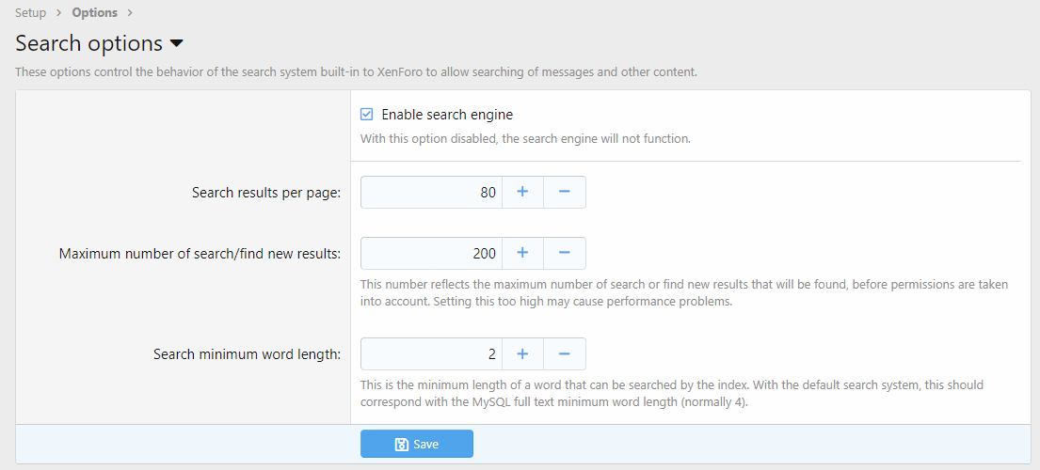Increase search results per page value
The height and width of the screenshot is (470, 1040).
pos(522,192)
